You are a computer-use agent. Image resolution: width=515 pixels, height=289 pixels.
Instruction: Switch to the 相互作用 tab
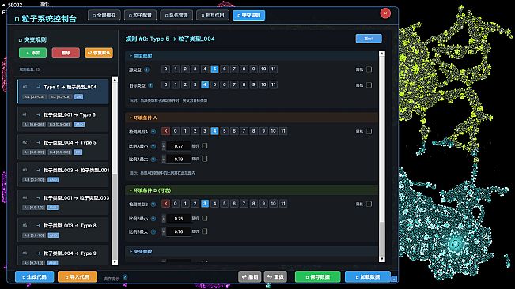click(213, 16)
